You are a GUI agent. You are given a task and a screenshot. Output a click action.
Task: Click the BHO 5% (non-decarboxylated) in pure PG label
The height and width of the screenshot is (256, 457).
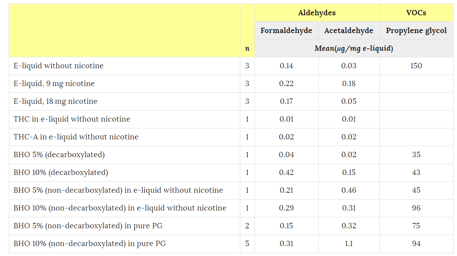(88, 226)
